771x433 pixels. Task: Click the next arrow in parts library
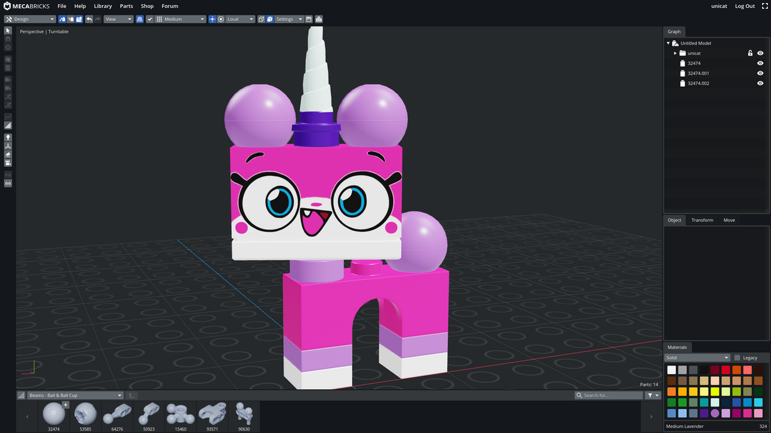[x=651, y=416]
